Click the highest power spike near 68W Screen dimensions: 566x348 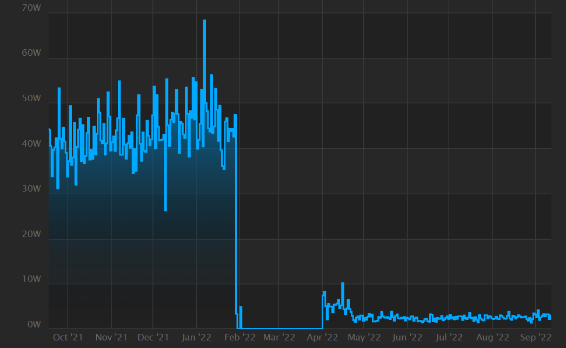[x=205, y=21]
